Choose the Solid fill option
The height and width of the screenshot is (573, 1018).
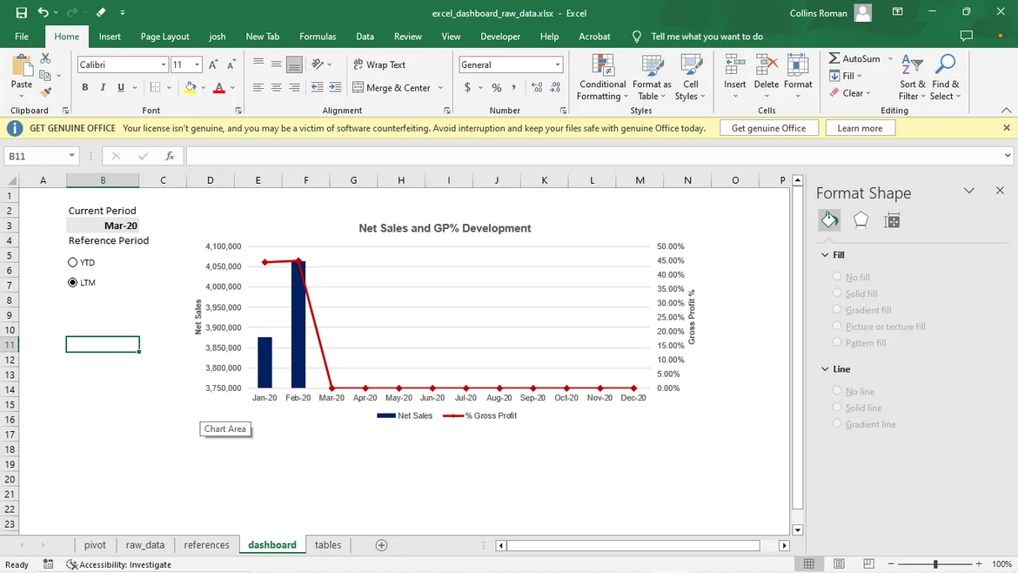(x=837, y=293)
